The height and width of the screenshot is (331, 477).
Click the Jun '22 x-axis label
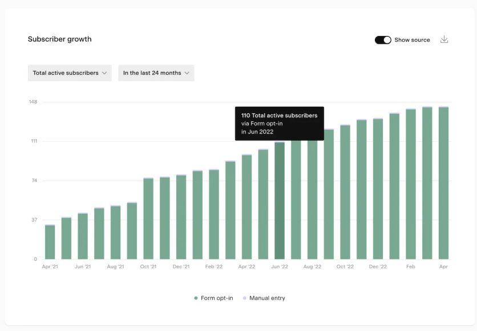tap(280, 267)
